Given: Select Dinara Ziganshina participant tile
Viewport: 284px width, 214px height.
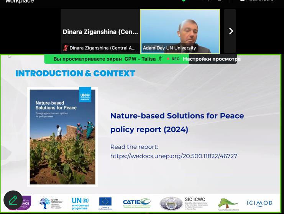Looking at the screenshot, I should pyautogui.click(x=100, y=31).
